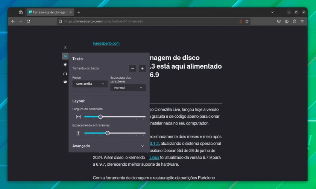
Task: Toggle reader view in address bar
Action: pos(241,21)
